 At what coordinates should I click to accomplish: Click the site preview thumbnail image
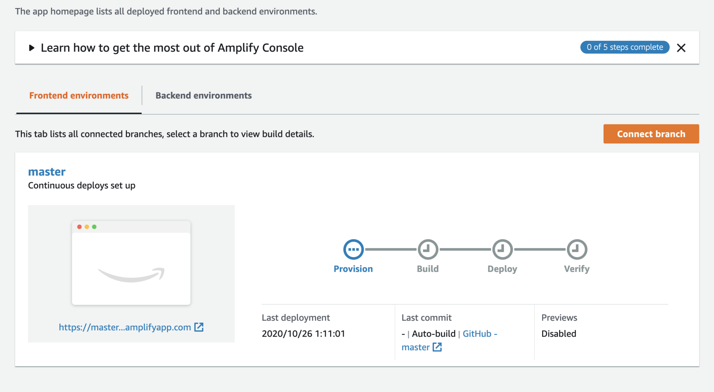(131, 263)
